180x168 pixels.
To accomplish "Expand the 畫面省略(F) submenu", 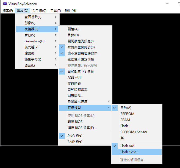I will coord(37,17).
